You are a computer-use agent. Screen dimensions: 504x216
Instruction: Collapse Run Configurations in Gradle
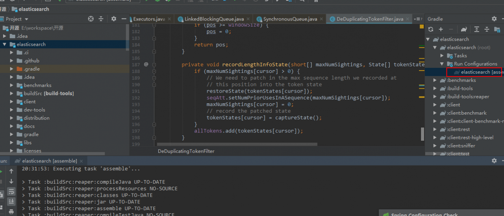coord(442,64)
